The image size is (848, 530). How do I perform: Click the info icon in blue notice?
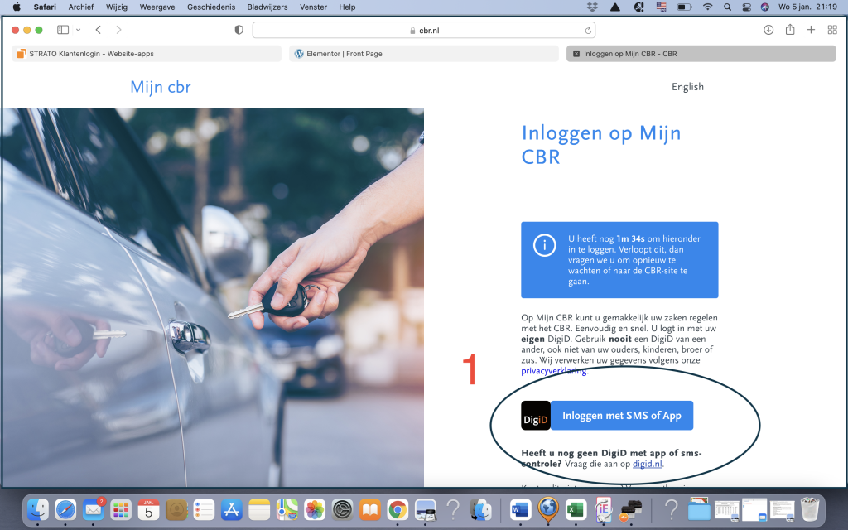click(x=545, y=245)
